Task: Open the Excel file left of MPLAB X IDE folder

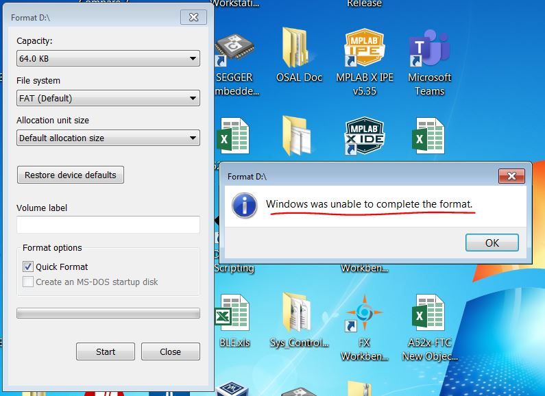Action: (x=234, y=136)
